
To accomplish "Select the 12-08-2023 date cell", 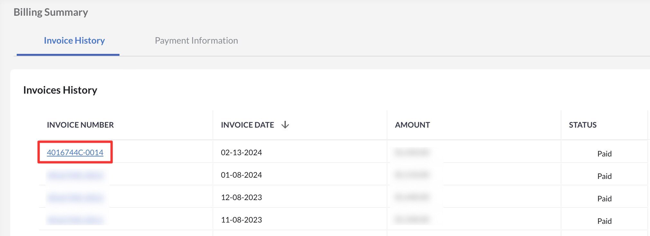I will [241, 198].
